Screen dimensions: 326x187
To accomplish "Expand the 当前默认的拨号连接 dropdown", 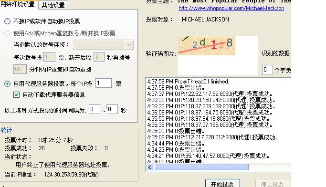I will pos(129,45).
